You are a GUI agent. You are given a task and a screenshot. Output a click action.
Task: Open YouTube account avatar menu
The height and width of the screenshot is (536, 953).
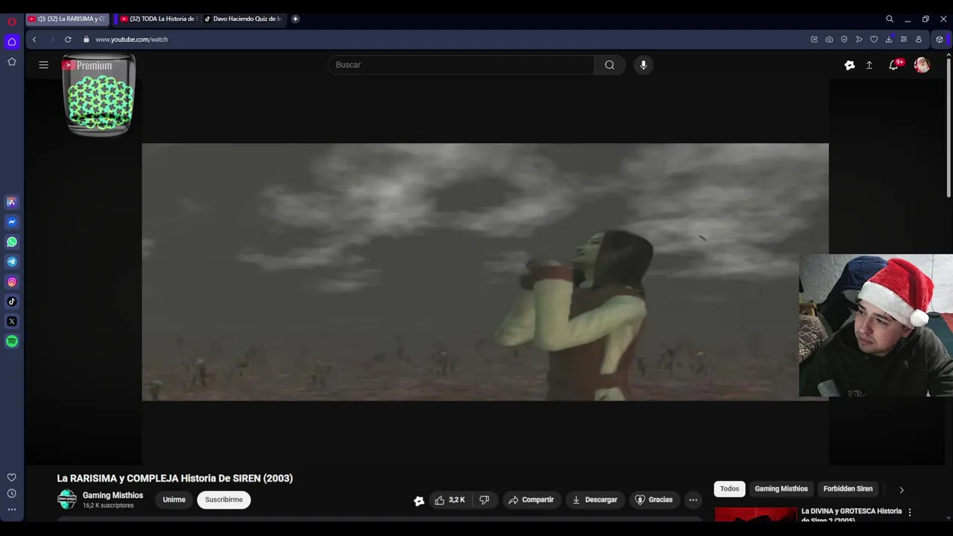[x=922, y=65]
